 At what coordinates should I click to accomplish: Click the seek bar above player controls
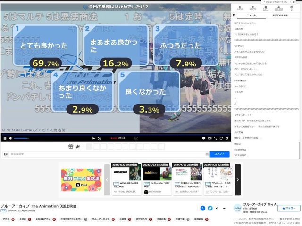[116, 134]
